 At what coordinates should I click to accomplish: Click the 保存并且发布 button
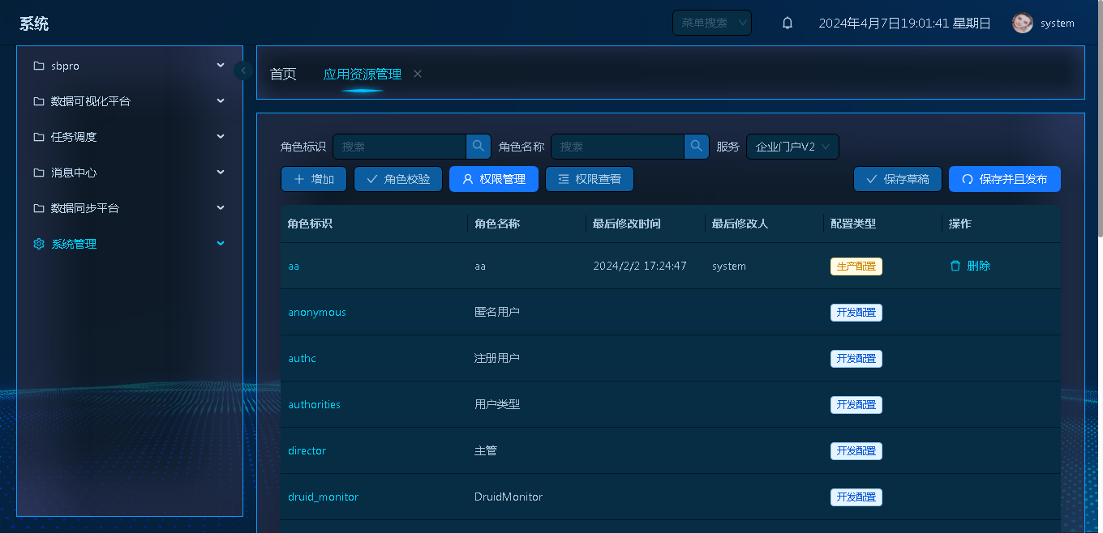pyautogui.click(x=1004, y=179)
